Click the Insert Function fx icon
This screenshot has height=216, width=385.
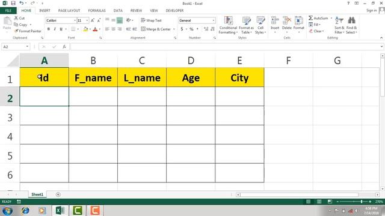pyautogui.click(x=64, y=47)
